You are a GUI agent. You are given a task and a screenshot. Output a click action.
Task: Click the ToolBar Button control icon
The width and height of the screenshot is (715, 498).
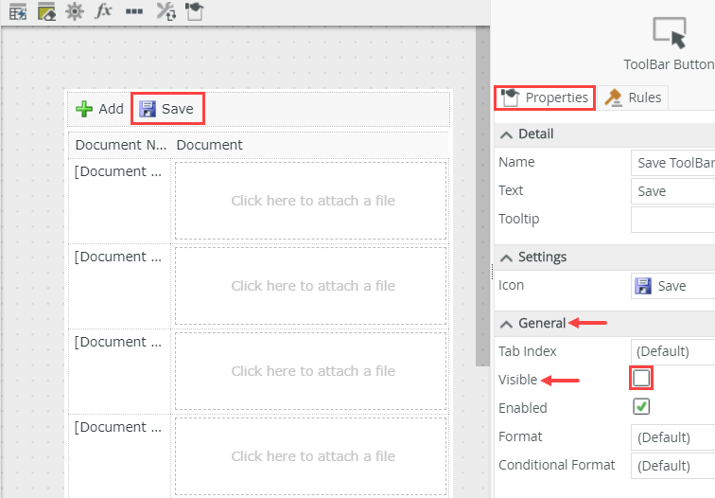pos(670,33)
